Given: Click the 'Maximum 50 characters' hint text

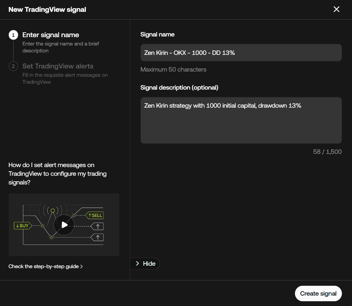Looking at the screenshot, I should coord(173,69).
